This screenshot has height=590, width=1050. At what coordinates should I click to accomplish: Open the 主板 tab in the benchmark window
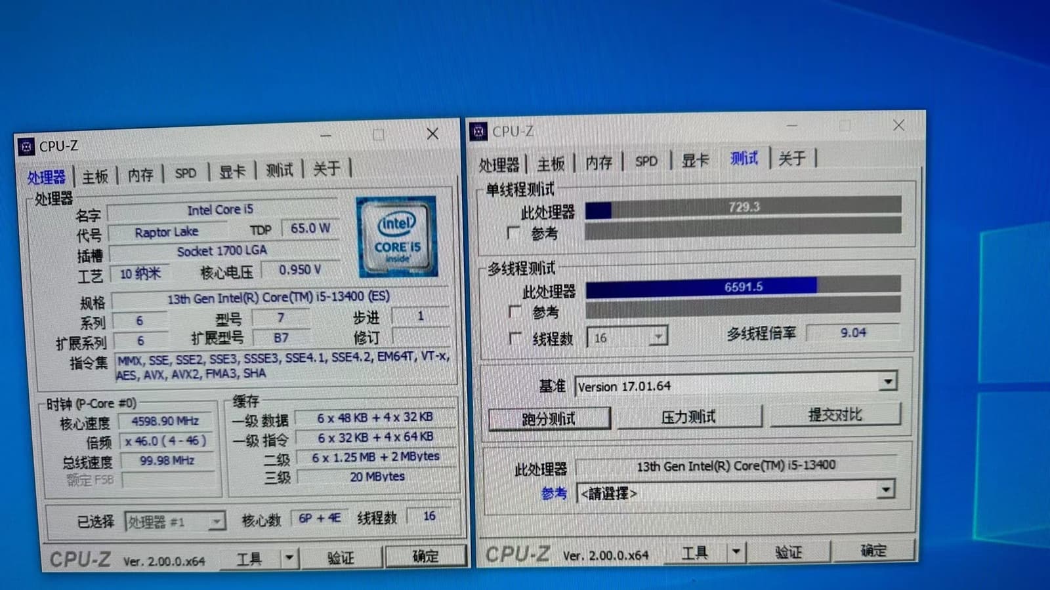tap(551, 163)
